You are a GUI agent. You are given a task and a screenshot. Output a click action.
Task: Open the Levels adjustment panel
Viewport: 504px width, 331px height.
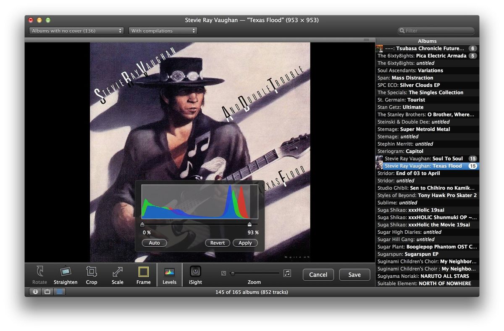(169, 275)
